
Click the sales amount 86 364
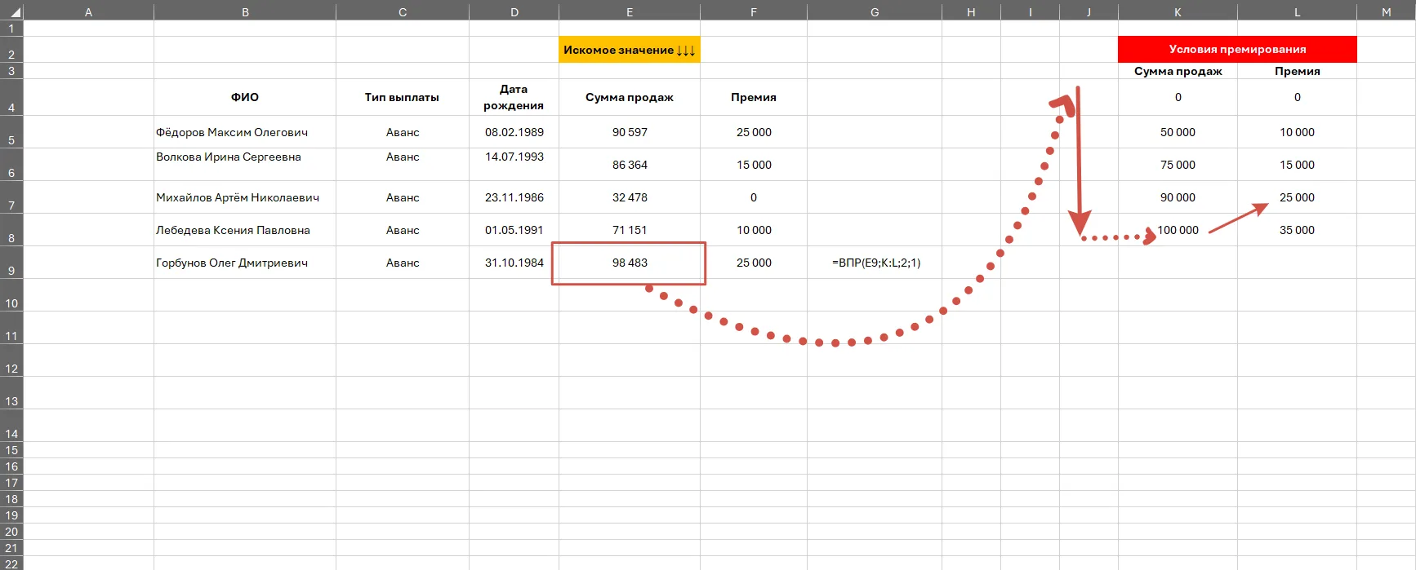pos(630,165)
